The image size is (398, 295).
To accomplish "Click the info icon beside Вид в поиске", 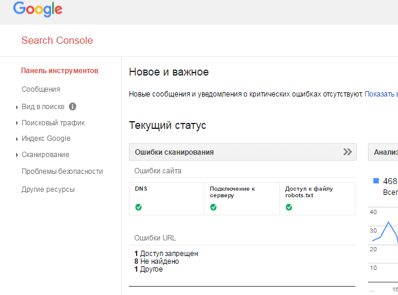I will [73, 106].
